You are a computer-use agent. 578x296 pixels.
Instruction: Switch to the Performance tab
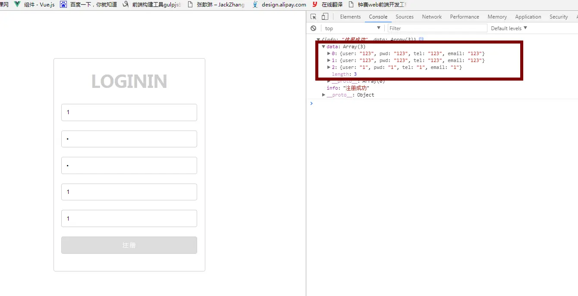pyautogui.click(x=465, y=17)
